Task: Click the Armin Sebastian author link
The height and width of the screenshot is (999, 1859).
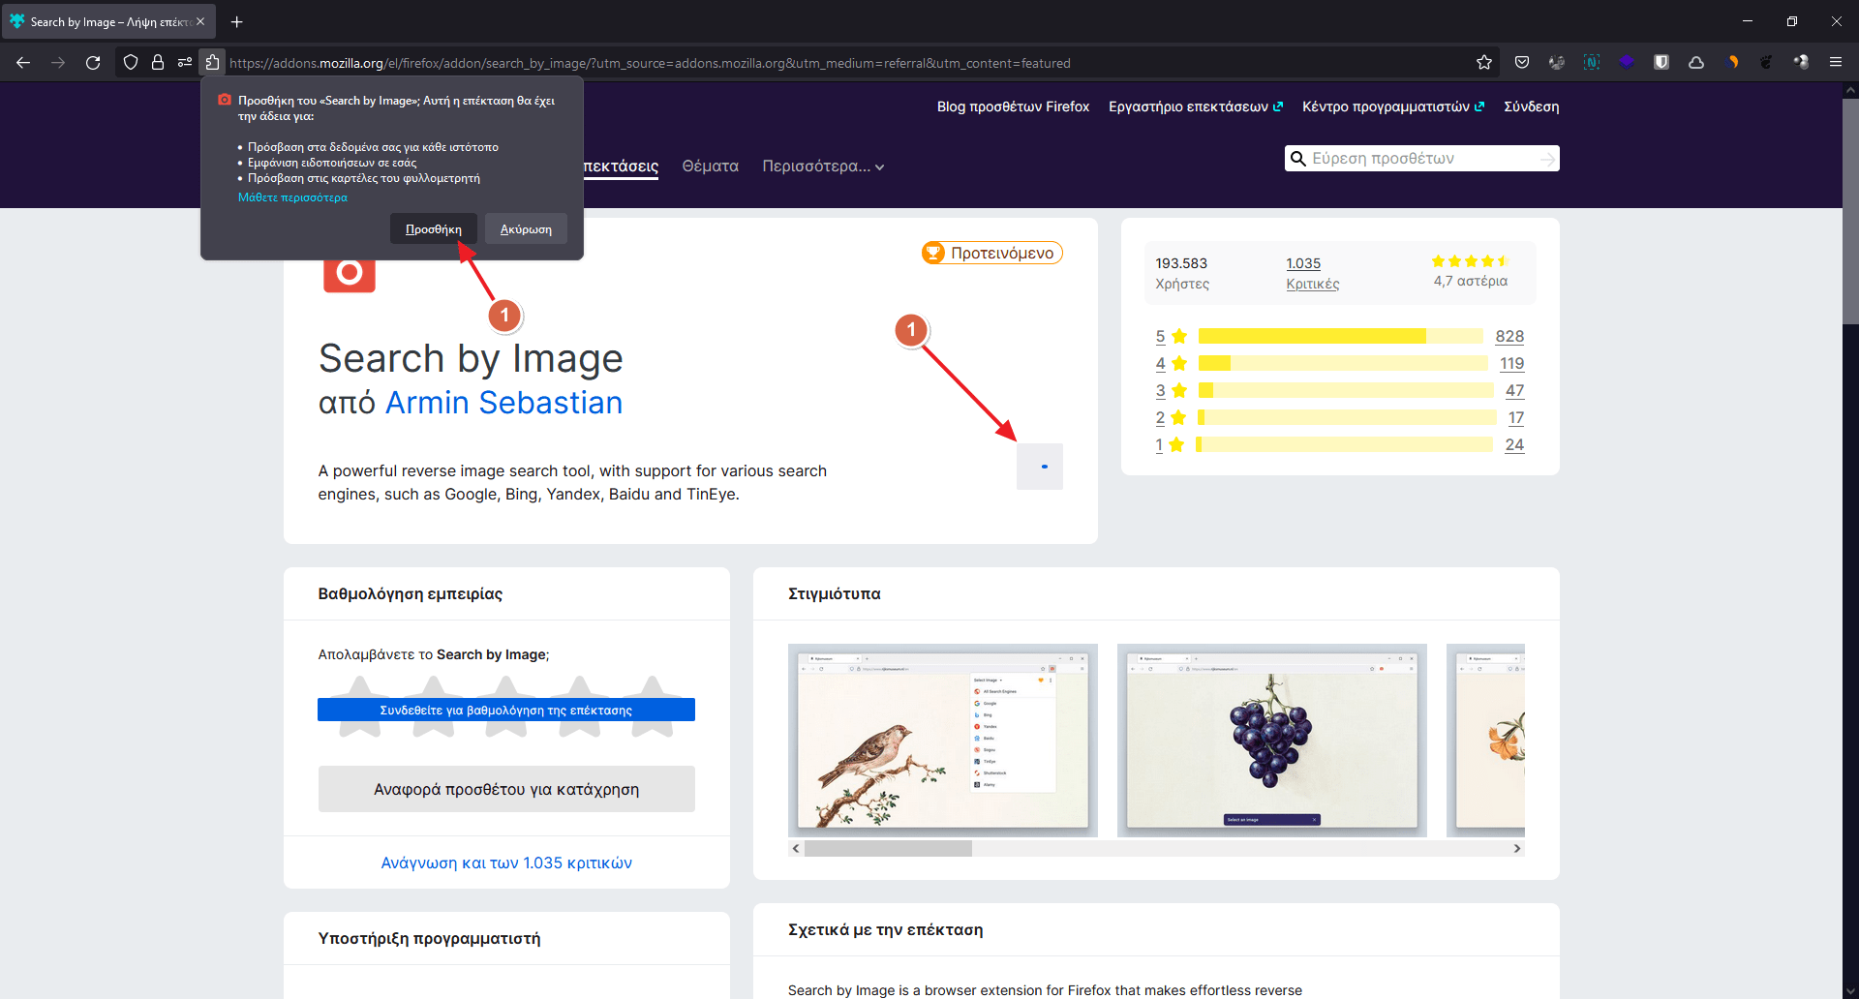Action: tap(503, 403)
